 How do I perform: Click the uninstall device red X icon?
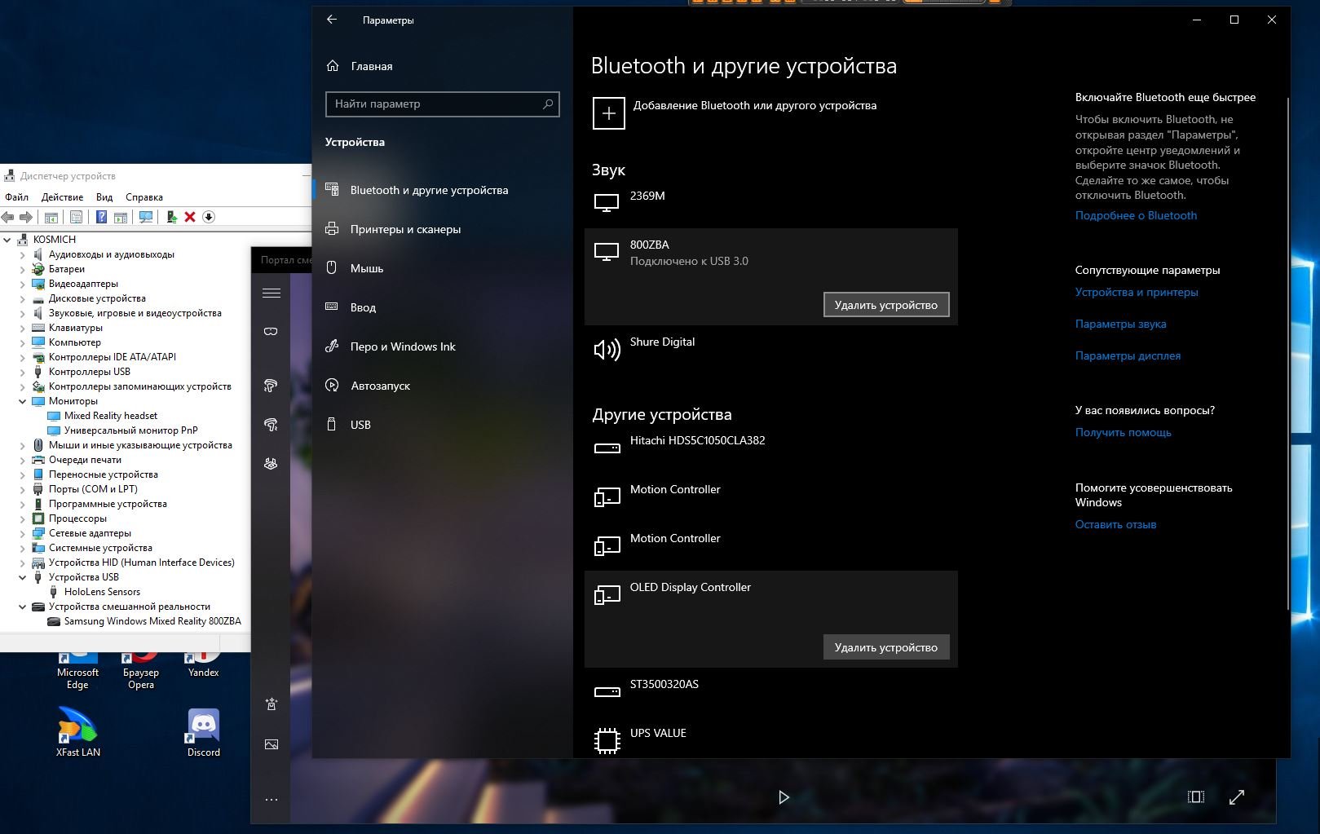(190, 217)
